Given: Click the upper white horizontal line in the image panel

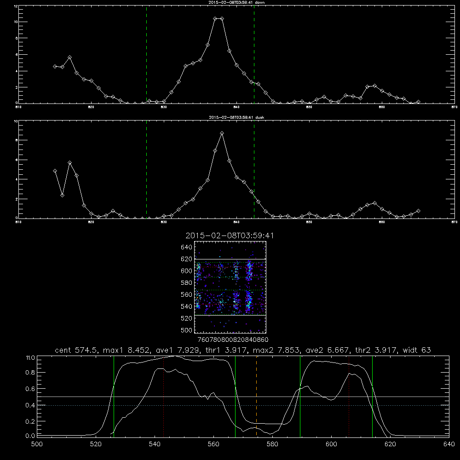Looking at the screenshot, I should point(230,259).
